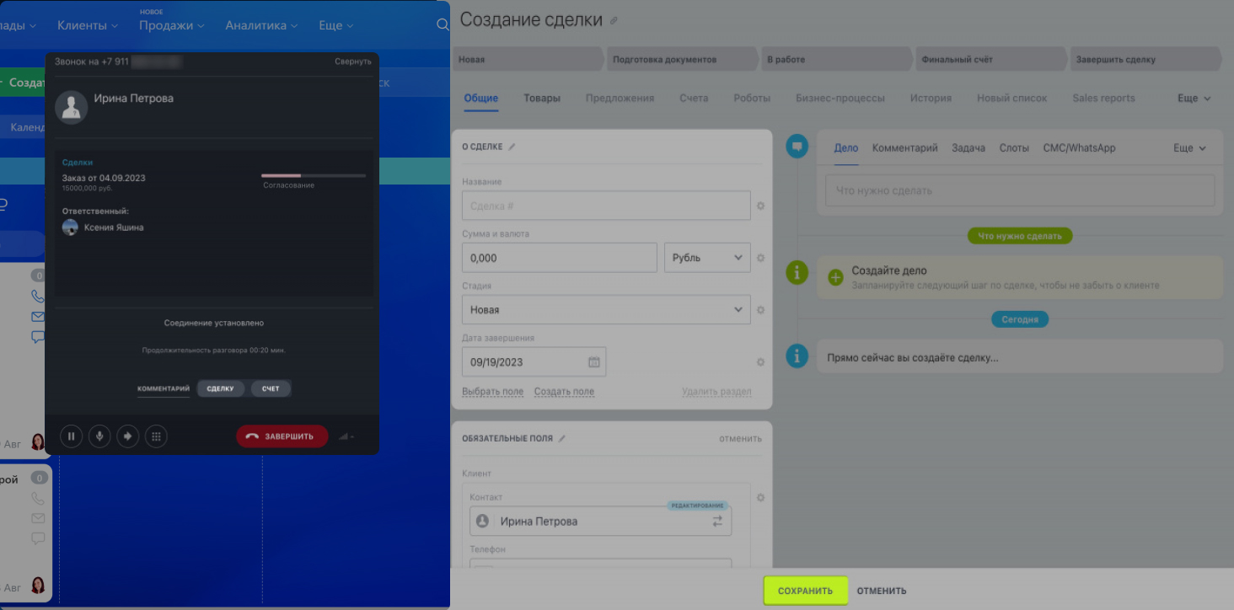Click the Сохранить button
The width and height of the screenshot is (1234, 610).
(x=805, y=591)
